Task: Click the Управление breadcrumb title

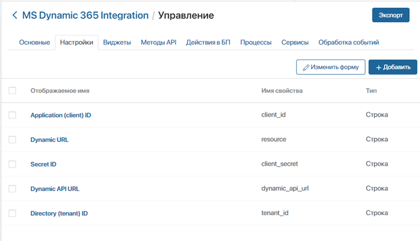Action: 186,15
